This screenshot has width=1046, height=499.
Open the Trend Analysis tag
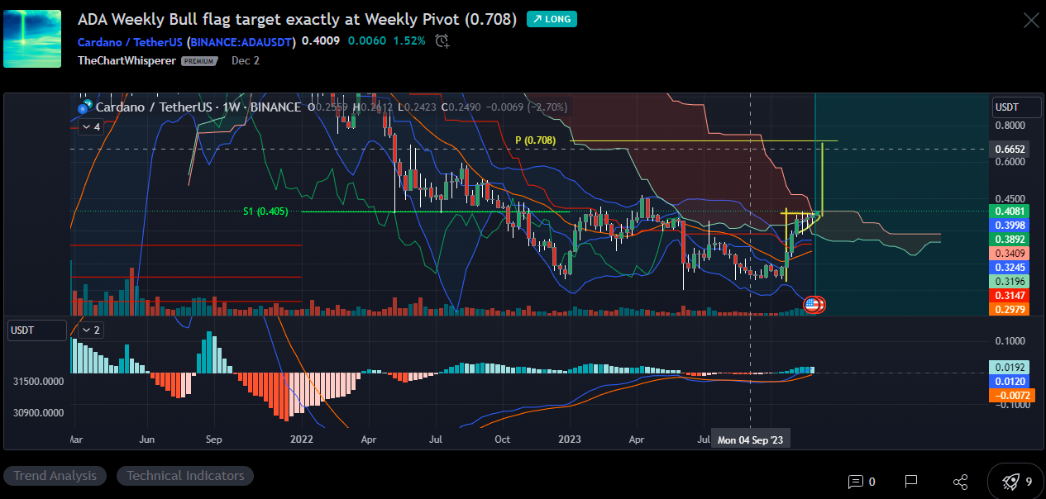coord(55,476)
